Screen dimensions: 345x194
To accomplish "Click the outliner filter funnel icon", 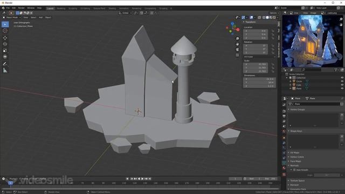I will (x=336, y=70).
